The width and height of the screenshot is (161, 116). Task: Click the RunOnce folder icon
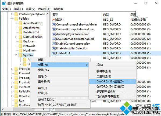coord(16,105)
